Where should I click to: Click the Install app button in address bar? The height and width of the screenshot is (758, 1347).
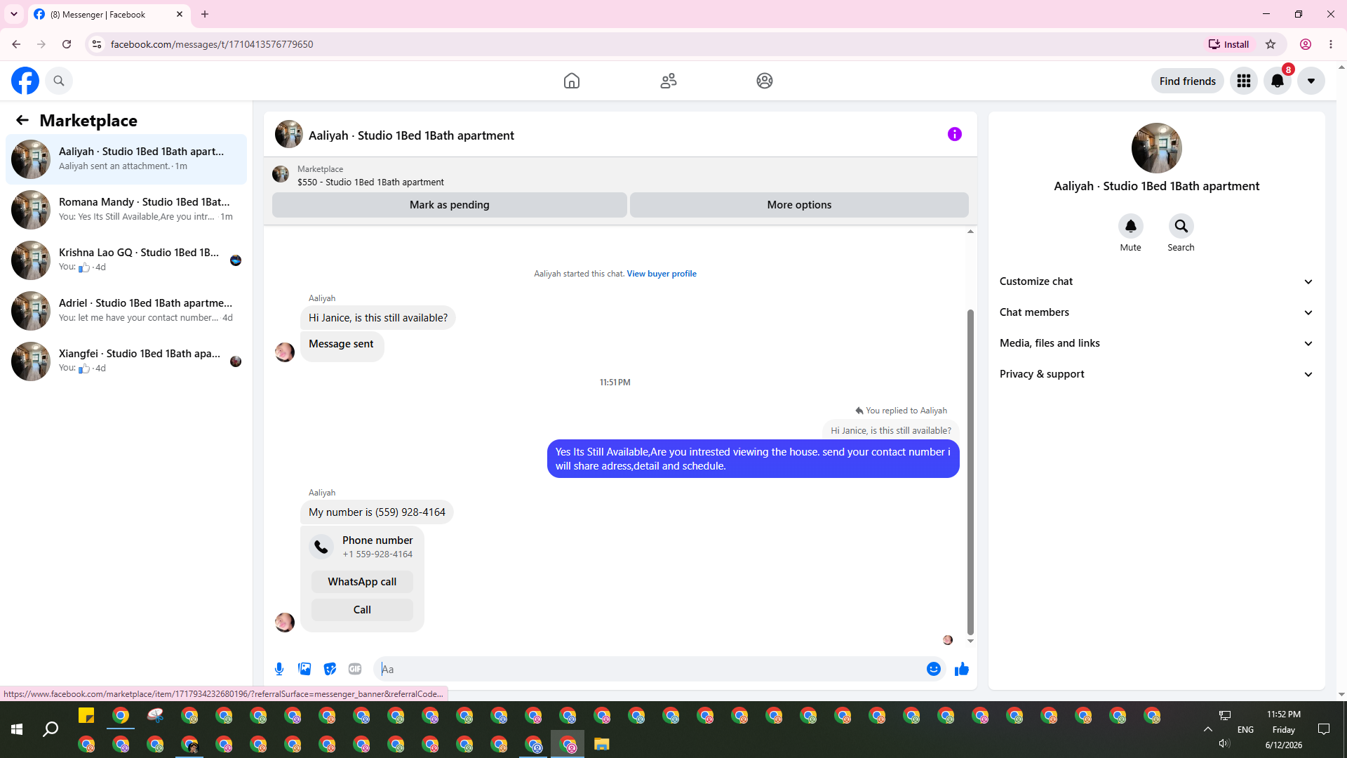(1228, 44)
